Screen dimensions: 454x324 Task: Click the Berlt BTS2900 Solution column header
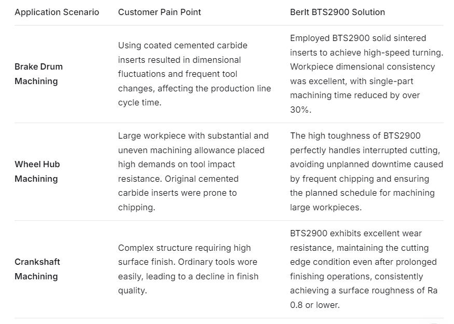[x=337, y=12]
